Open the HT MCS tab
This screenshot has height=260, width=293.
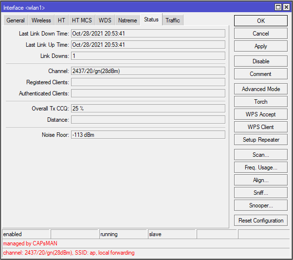click(x=82, y=20)
